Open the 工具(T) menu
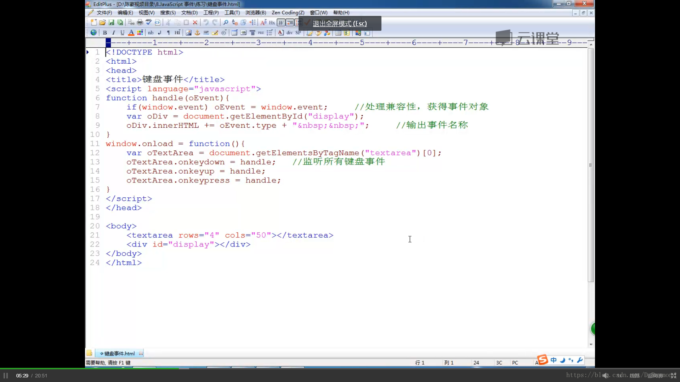 (232, 13)
